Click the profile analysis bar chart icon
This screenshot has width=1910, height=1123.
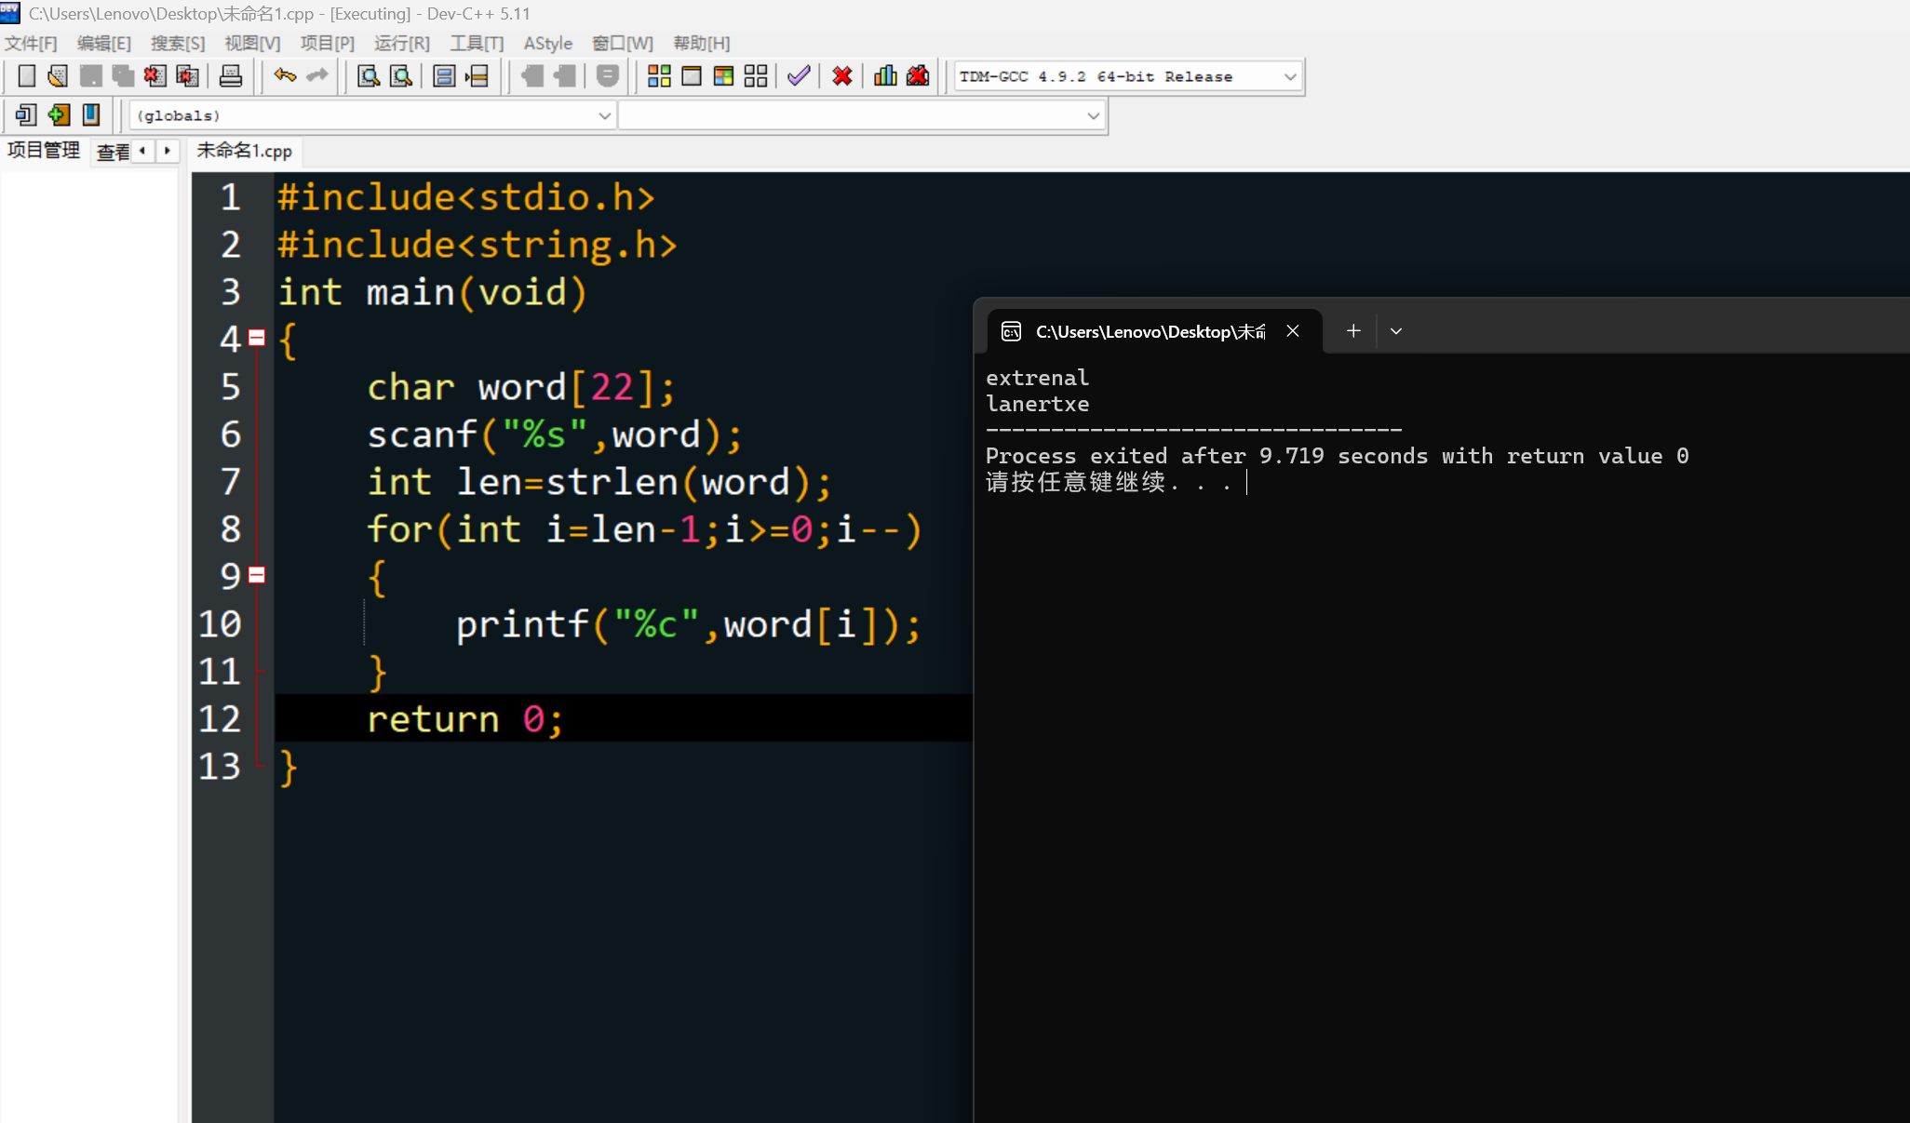(x=885, y=76)
